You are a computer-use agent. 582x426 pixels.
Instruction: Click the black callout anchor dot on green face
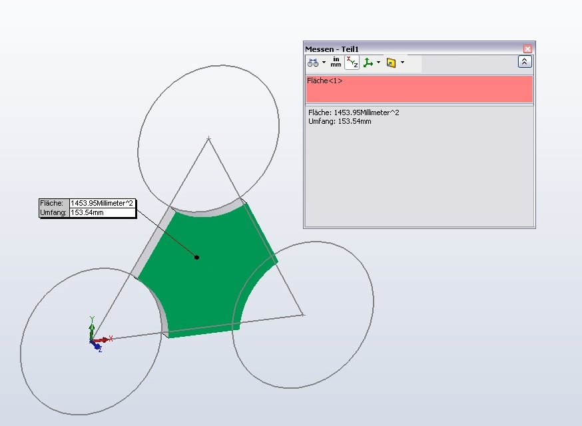196,257
